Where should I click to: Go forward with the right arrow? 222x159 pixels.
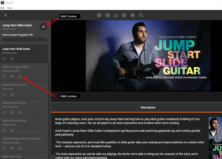pos(13,15)
